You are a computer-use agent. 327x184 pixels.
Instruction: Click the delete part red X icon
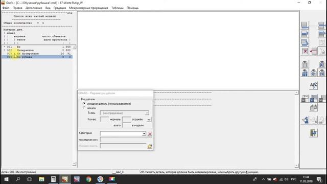305,51
